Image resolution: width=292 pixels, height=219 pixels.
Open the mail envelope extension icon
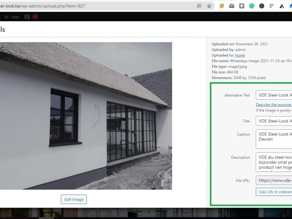point(232,6)
